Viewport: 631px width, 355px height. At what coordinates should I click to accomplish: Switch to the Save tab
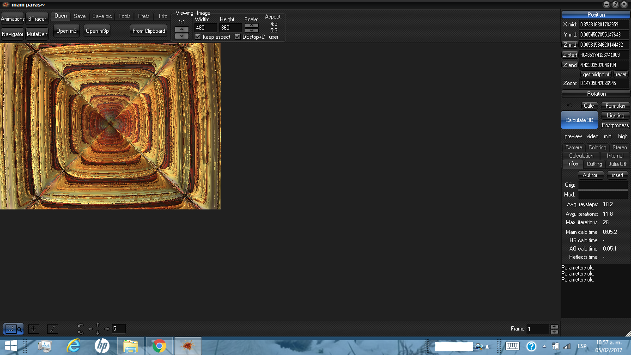(x=80, y=16)
